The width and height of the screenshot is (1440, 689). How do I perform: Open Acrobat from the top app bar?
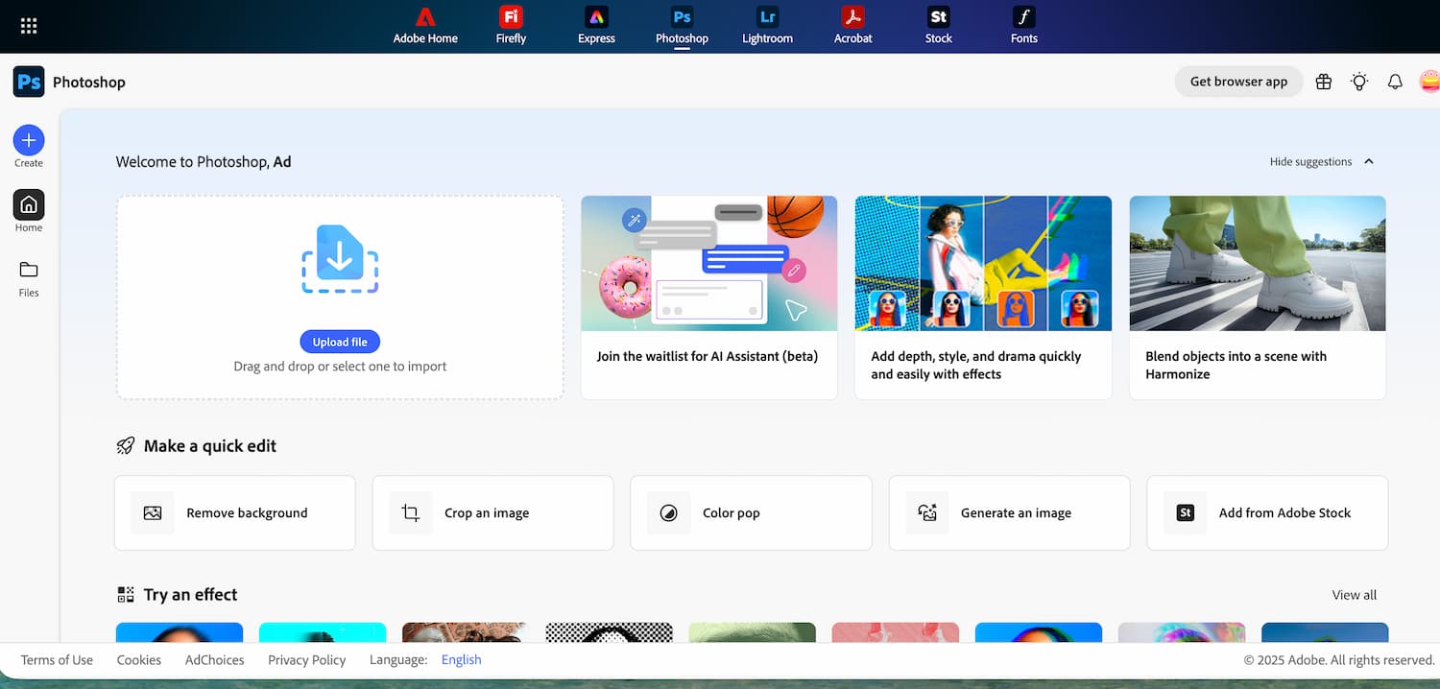pos(852,26)
